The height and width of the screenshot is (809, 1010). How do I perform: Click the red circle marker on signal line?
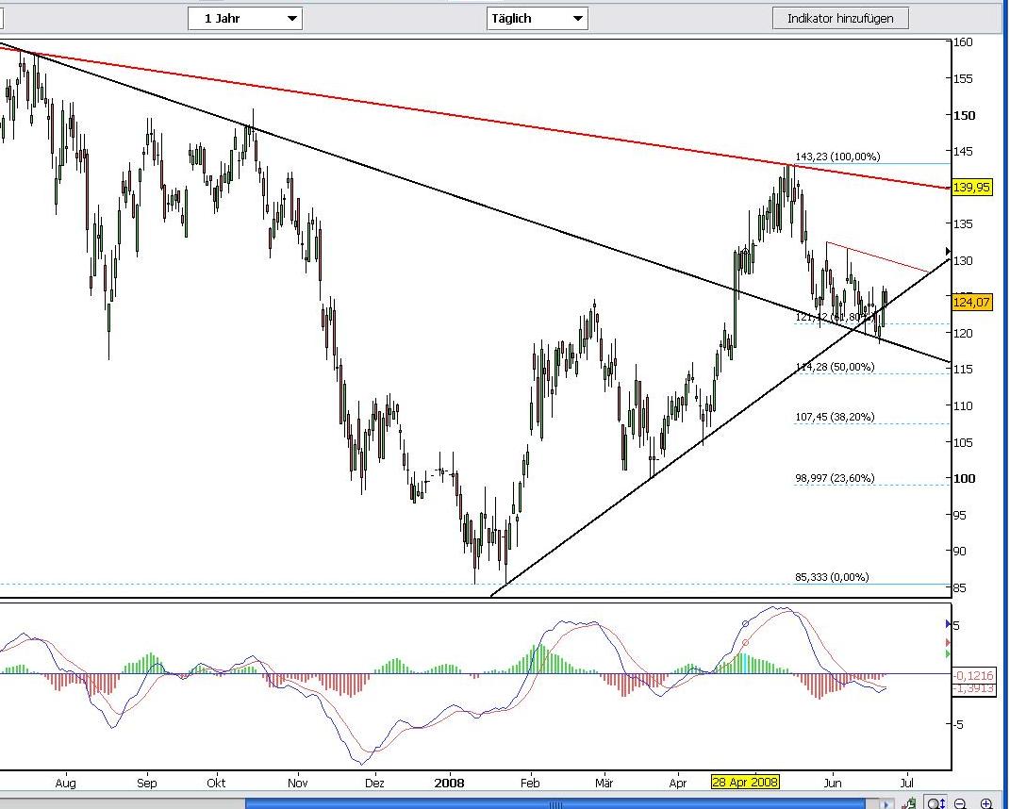coord(746,643)
